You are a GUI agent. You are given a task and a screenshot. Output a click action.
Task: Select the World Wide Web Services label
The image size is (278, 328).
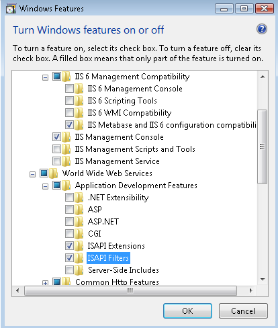[x=107, y=173]
